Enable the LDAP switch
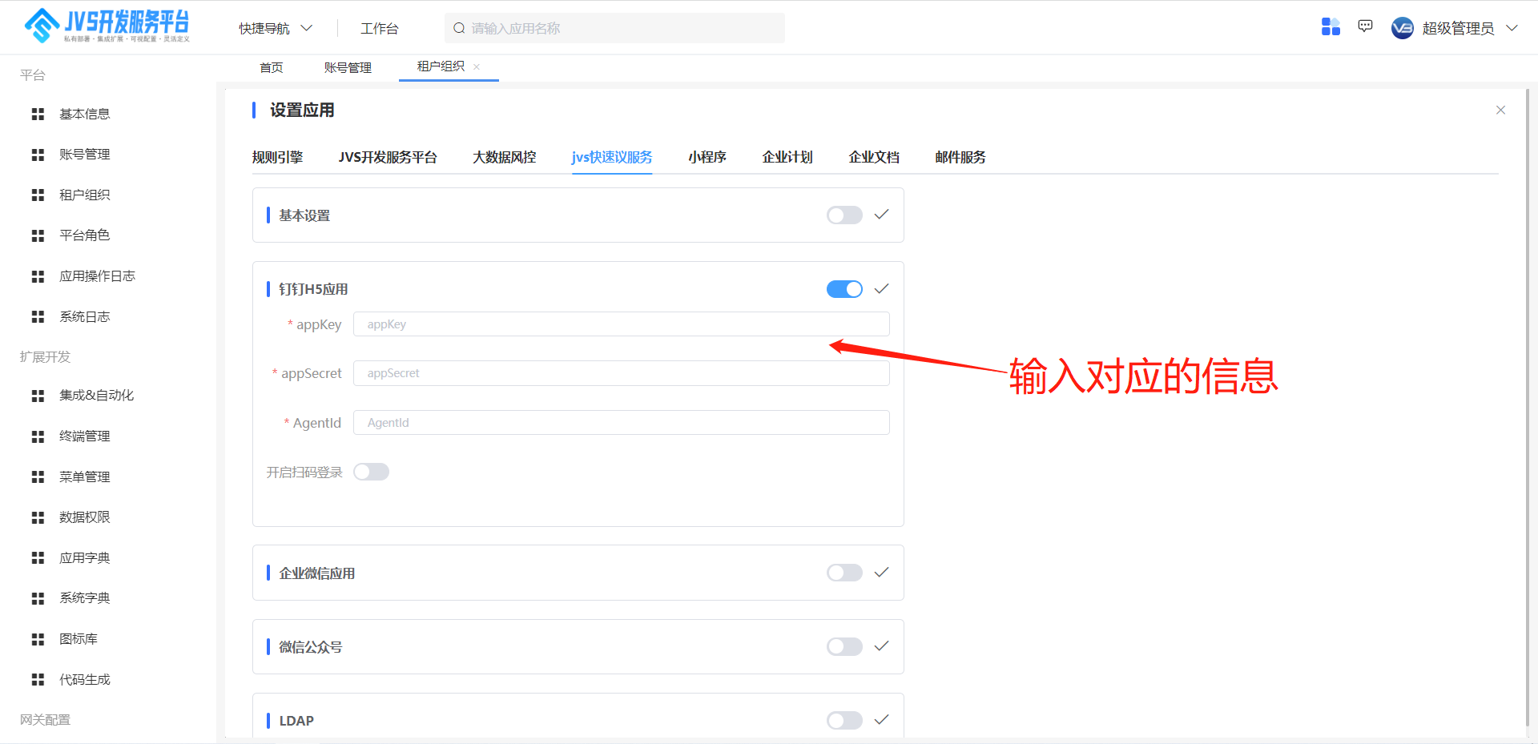 pyautogui.click(x=844, y=720)
